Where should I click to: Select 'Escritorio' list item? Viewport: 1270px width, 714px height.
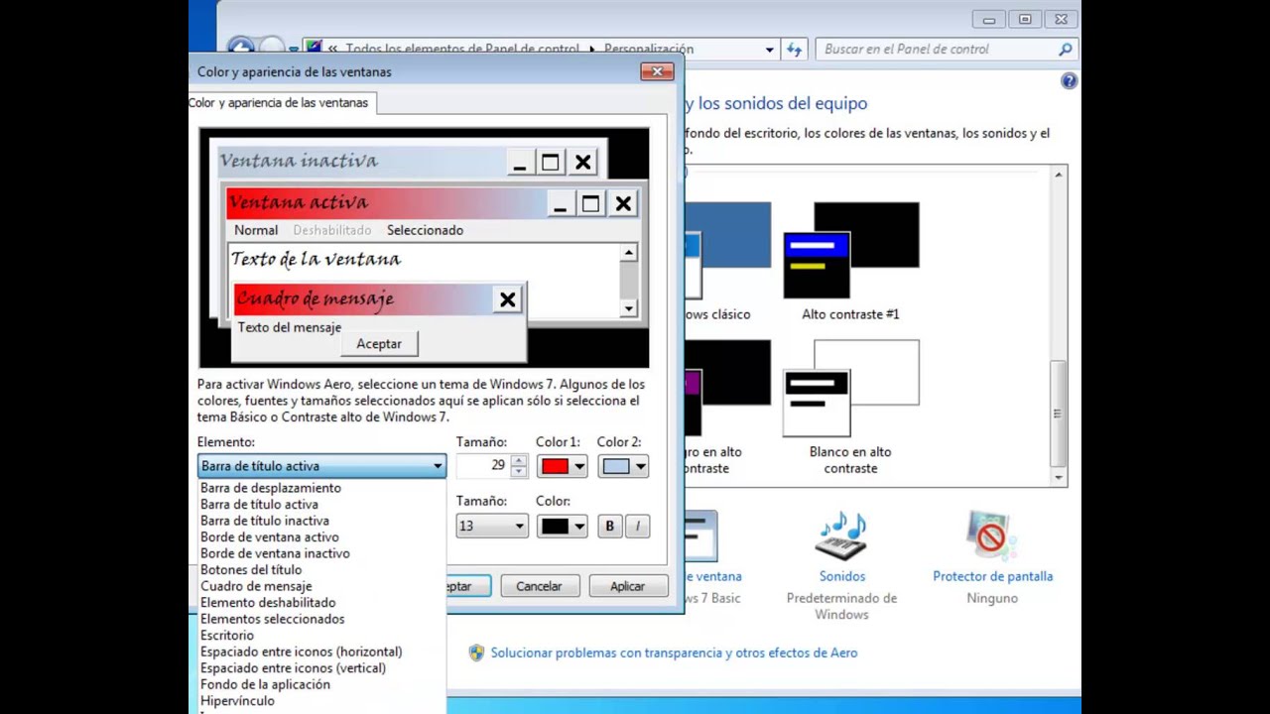click(x=227, y=635)
